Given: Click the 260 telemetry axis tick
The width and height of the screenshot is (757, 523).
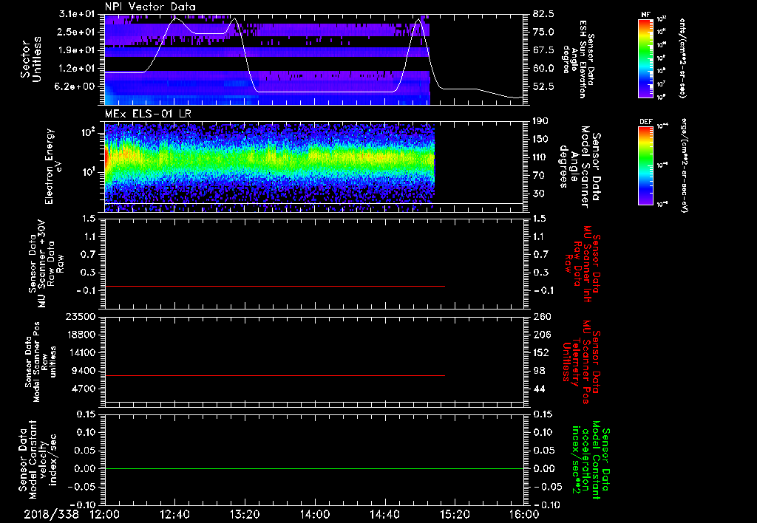Looking at the screenshot, I should click(541, 317).
